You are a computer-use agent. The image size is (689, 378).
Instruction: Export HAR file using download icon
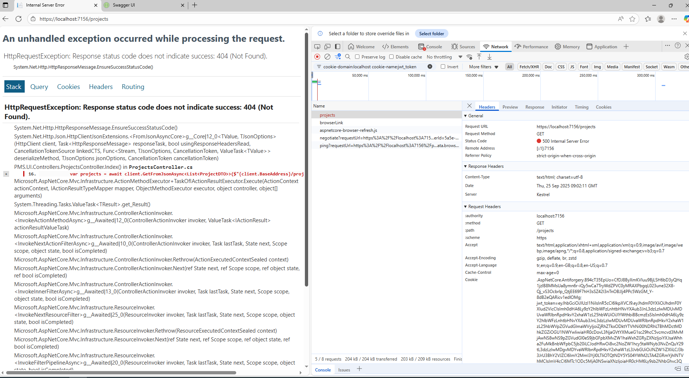(489, 57)
